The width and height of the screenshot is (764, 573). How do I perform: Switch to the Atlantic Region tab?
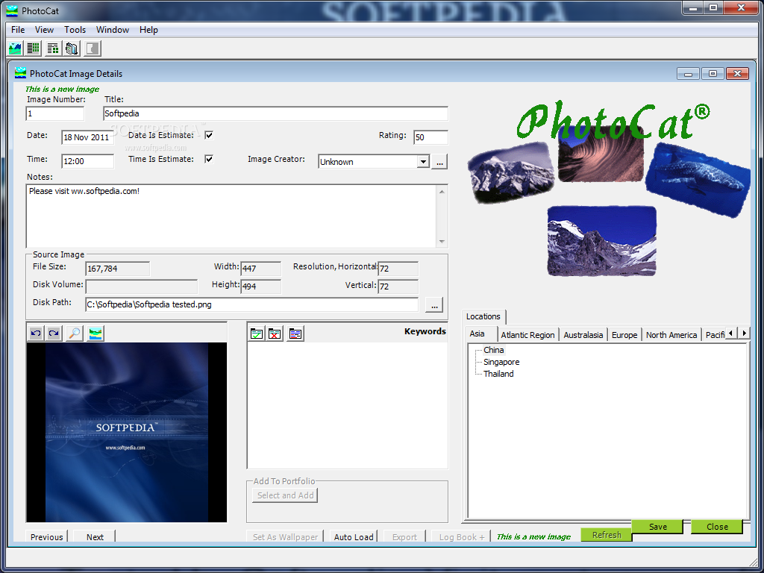tap(527, 335)
